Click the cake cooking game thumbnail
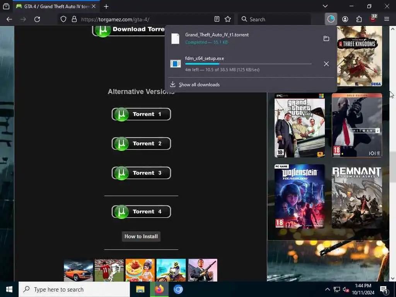Image resolution: width=396 pixels, height=297 pixels. point(140,270)
